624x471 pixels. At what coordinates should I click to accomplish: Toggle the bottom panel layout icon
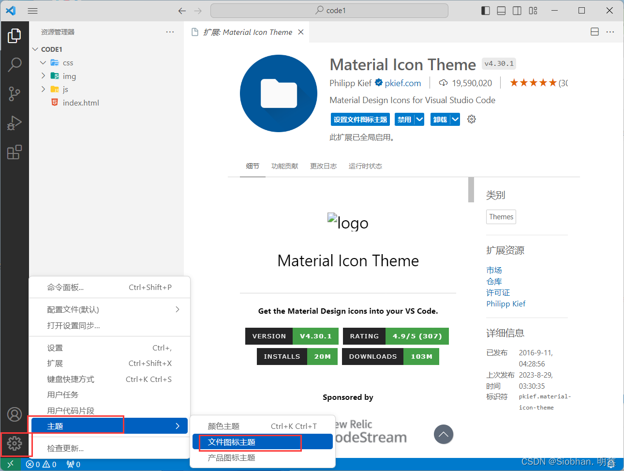[x=502, y=11]
